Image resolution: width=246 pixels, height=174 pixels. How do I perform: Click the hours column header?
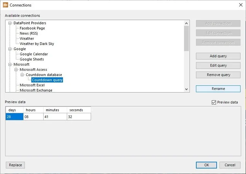pyautogui.click(x=34, y=110)
